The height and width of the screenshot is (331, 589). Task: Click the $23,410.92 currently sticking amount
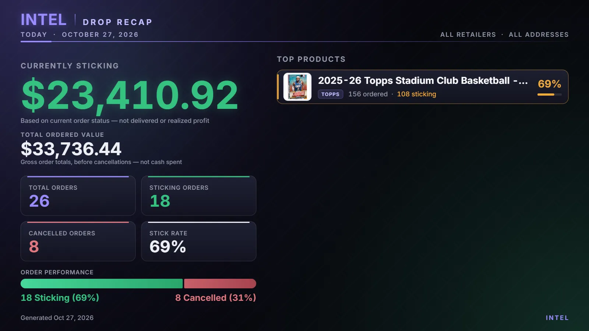tap(130, 95)
